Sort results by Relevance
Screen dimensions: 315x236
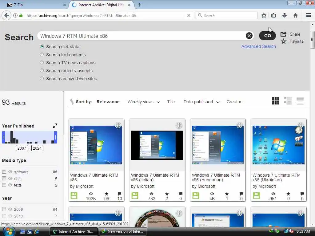[x=108, y=102]
